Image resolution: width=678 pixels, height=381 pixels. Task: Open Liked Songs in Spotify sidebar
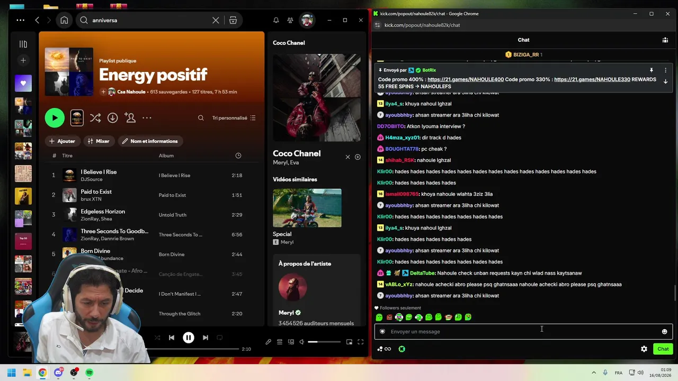tap(23, 83)
